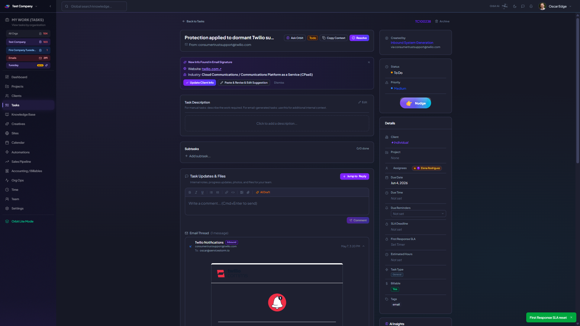Click to add a description area

point(277,123)
